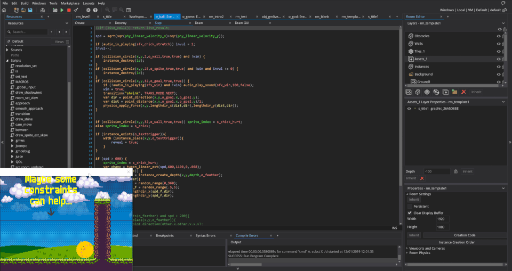Click the room Height field
Image resolution: width=512 pixels, height=271 pixels.
coord(443,227)
